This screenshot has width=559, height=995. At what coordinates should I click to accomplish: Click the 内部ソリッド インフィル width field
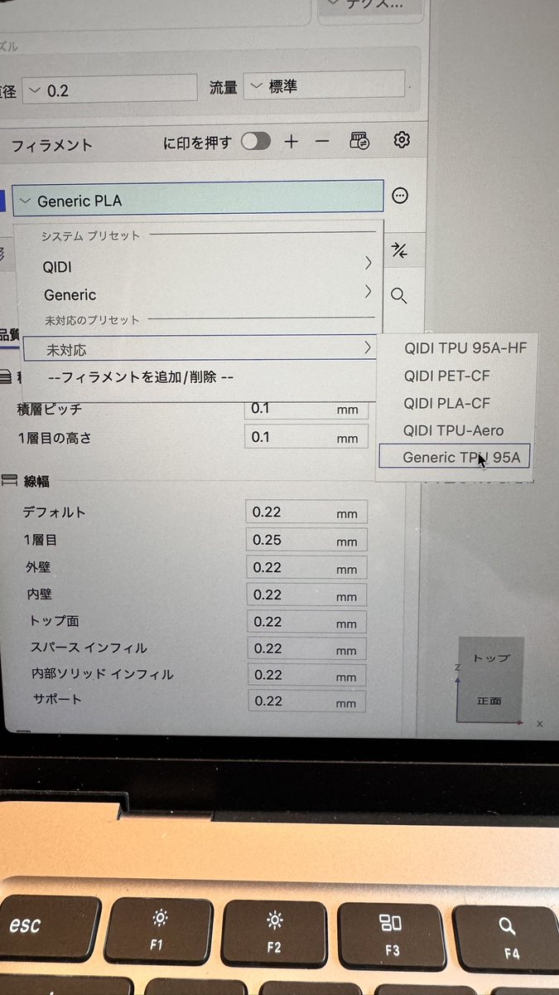click(306, 675)
